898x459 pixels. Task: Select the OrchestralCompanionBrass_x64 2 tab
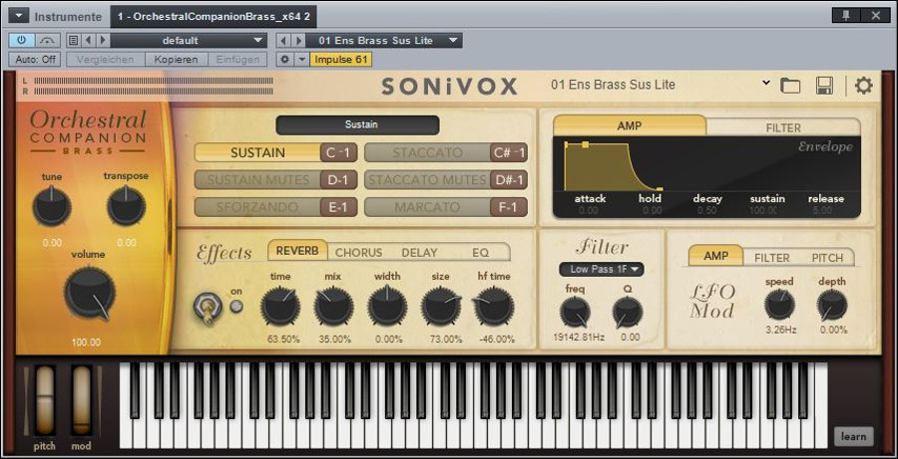coord(214,16)
